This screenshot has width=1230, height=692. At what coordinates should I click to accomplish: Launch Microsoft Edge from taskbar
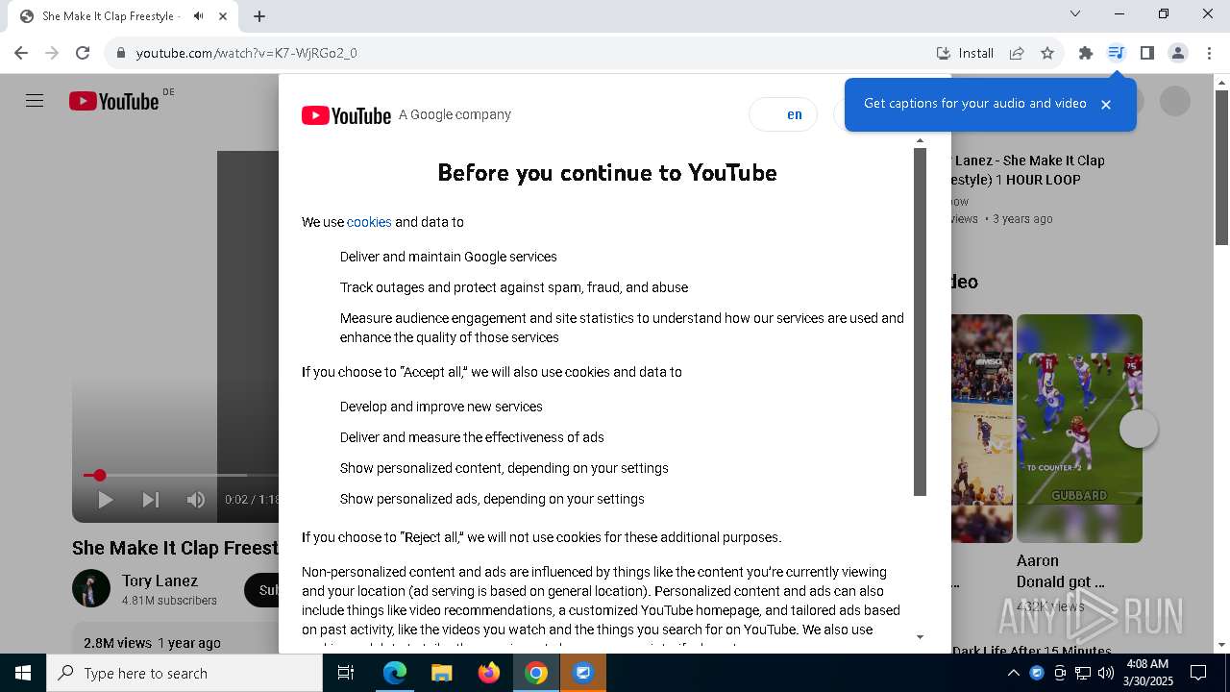click(395, 673)
